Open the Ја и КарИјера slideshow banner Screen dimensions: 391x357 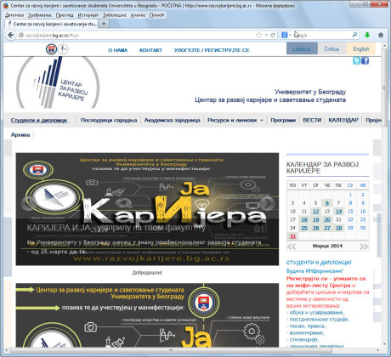(x=147, y=209)
